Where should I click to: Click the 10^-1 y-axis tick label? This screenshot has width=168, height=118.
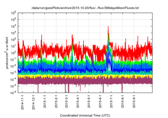(13, 60)
